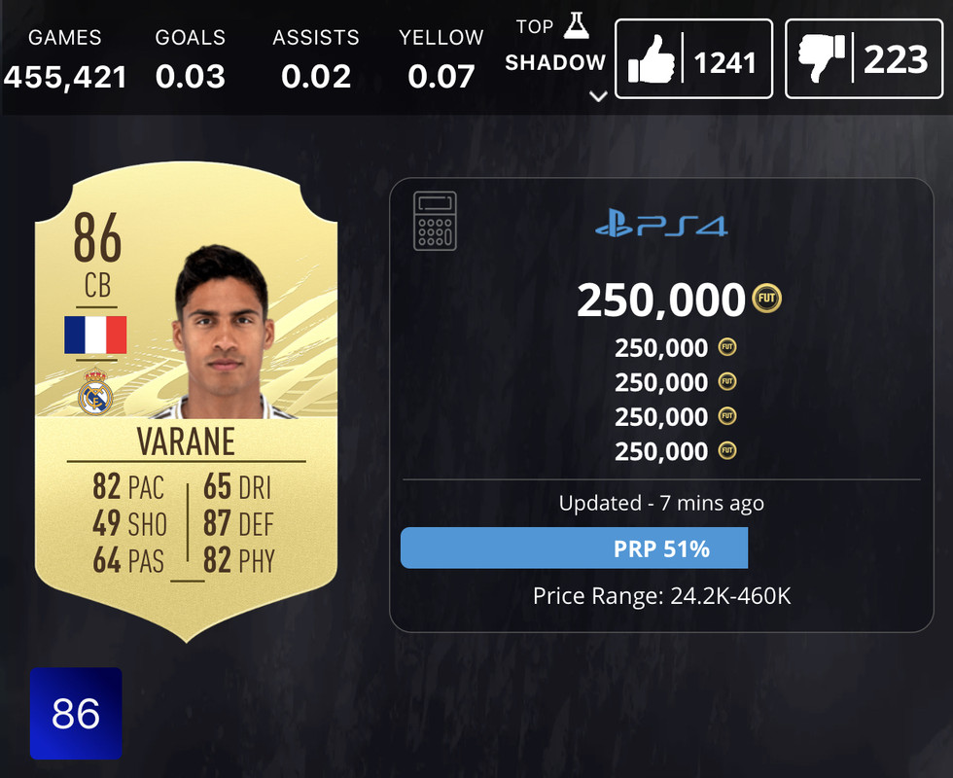This screenshot has height=778, width=953.
Task: Click the blue 86 rating square
Action: pyautogui.click(x=76, y=713)
